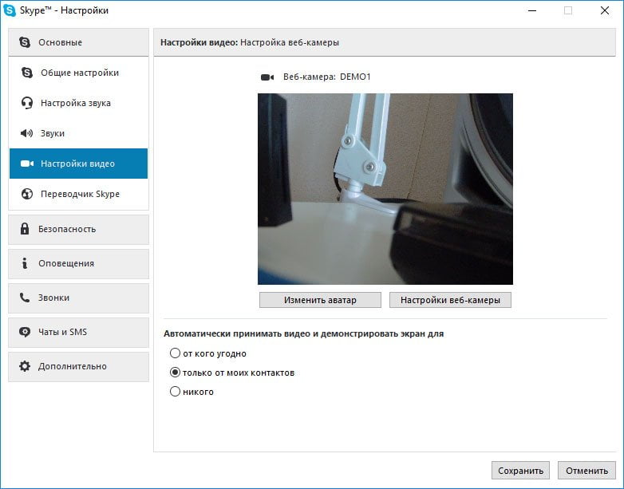Click the Skype icon beside Общие настройки

pyautogui.click(x=26, y=73)
